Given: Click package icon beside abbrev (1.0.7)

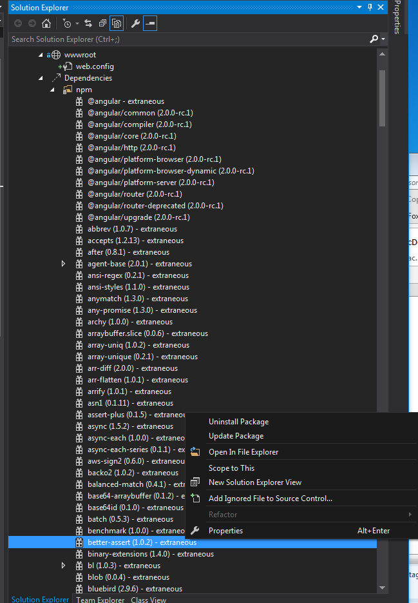Looking at the screenshot, I should 79,229.
